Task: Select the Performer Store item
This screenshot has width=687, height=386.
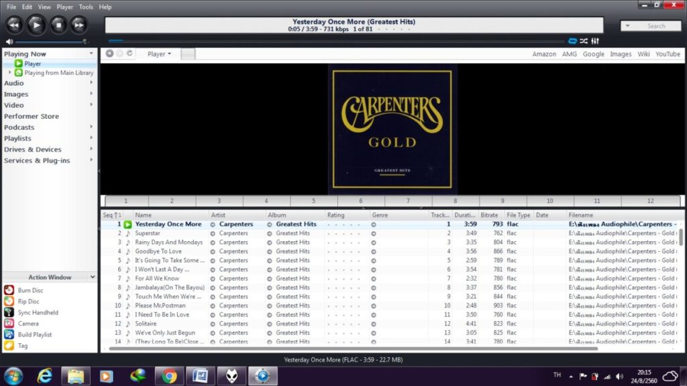Action: 31,116
